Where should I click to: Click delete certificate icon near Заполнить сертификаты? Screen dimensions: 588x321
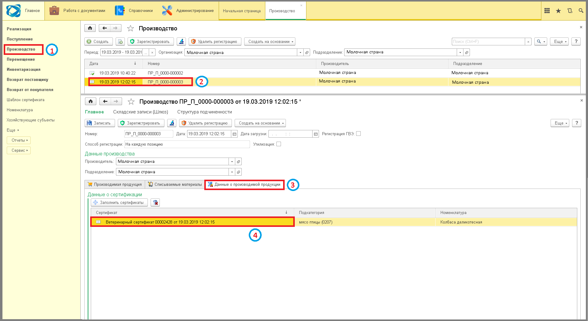click(155, 202)
